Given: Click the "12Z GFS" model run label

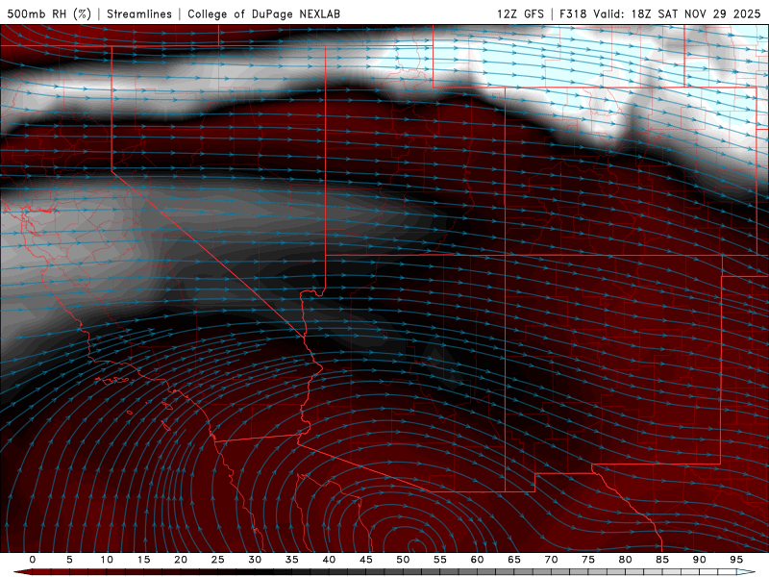Looking at the screenshot, I should 520,13.
